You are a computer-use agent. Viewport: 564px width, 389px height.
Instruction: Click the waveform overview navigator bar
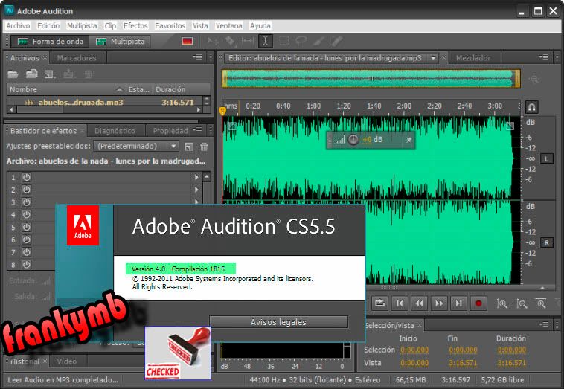coord(371,78)
